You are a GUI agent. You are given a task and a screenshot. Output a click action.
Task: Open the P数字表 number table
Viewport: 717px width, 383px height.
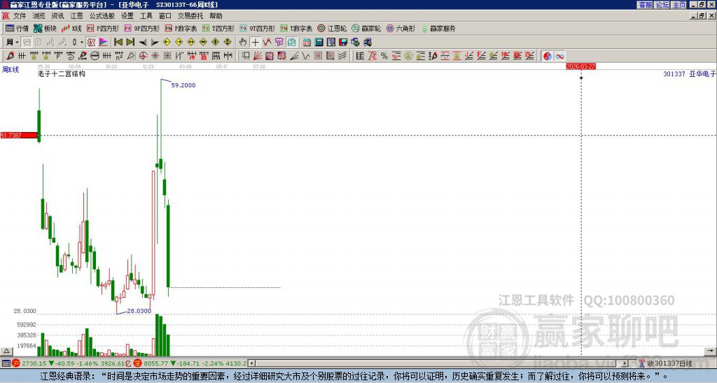[x=181, y=28]
